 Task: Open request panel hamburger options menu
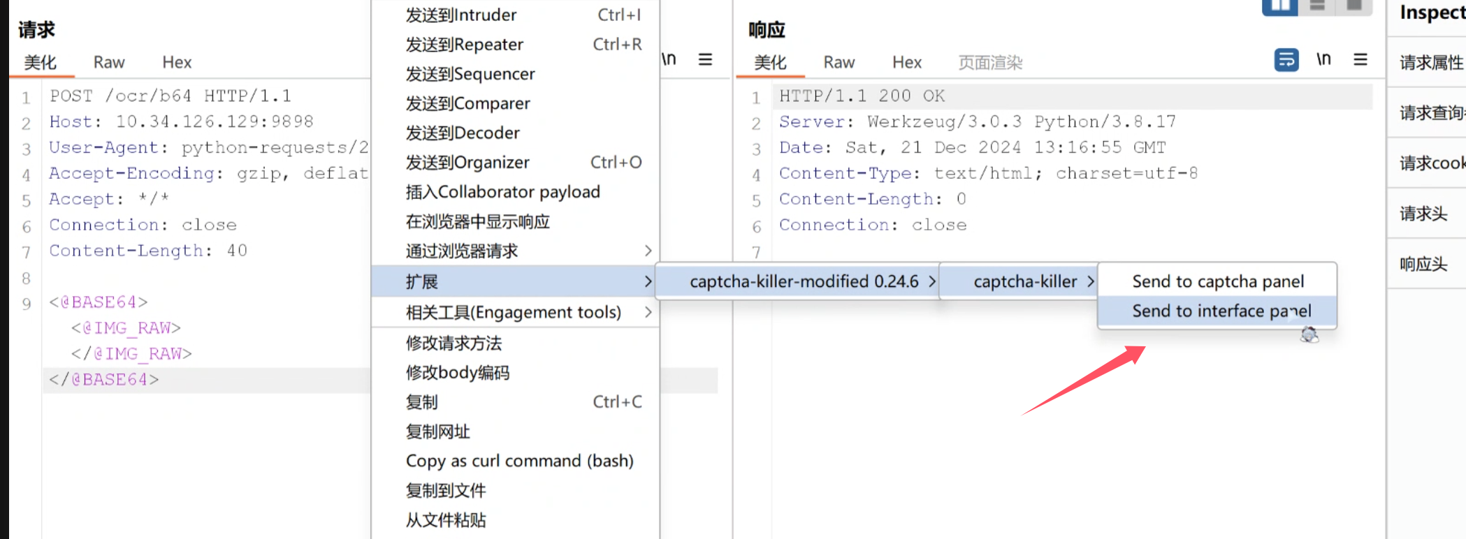coord(706,60)
